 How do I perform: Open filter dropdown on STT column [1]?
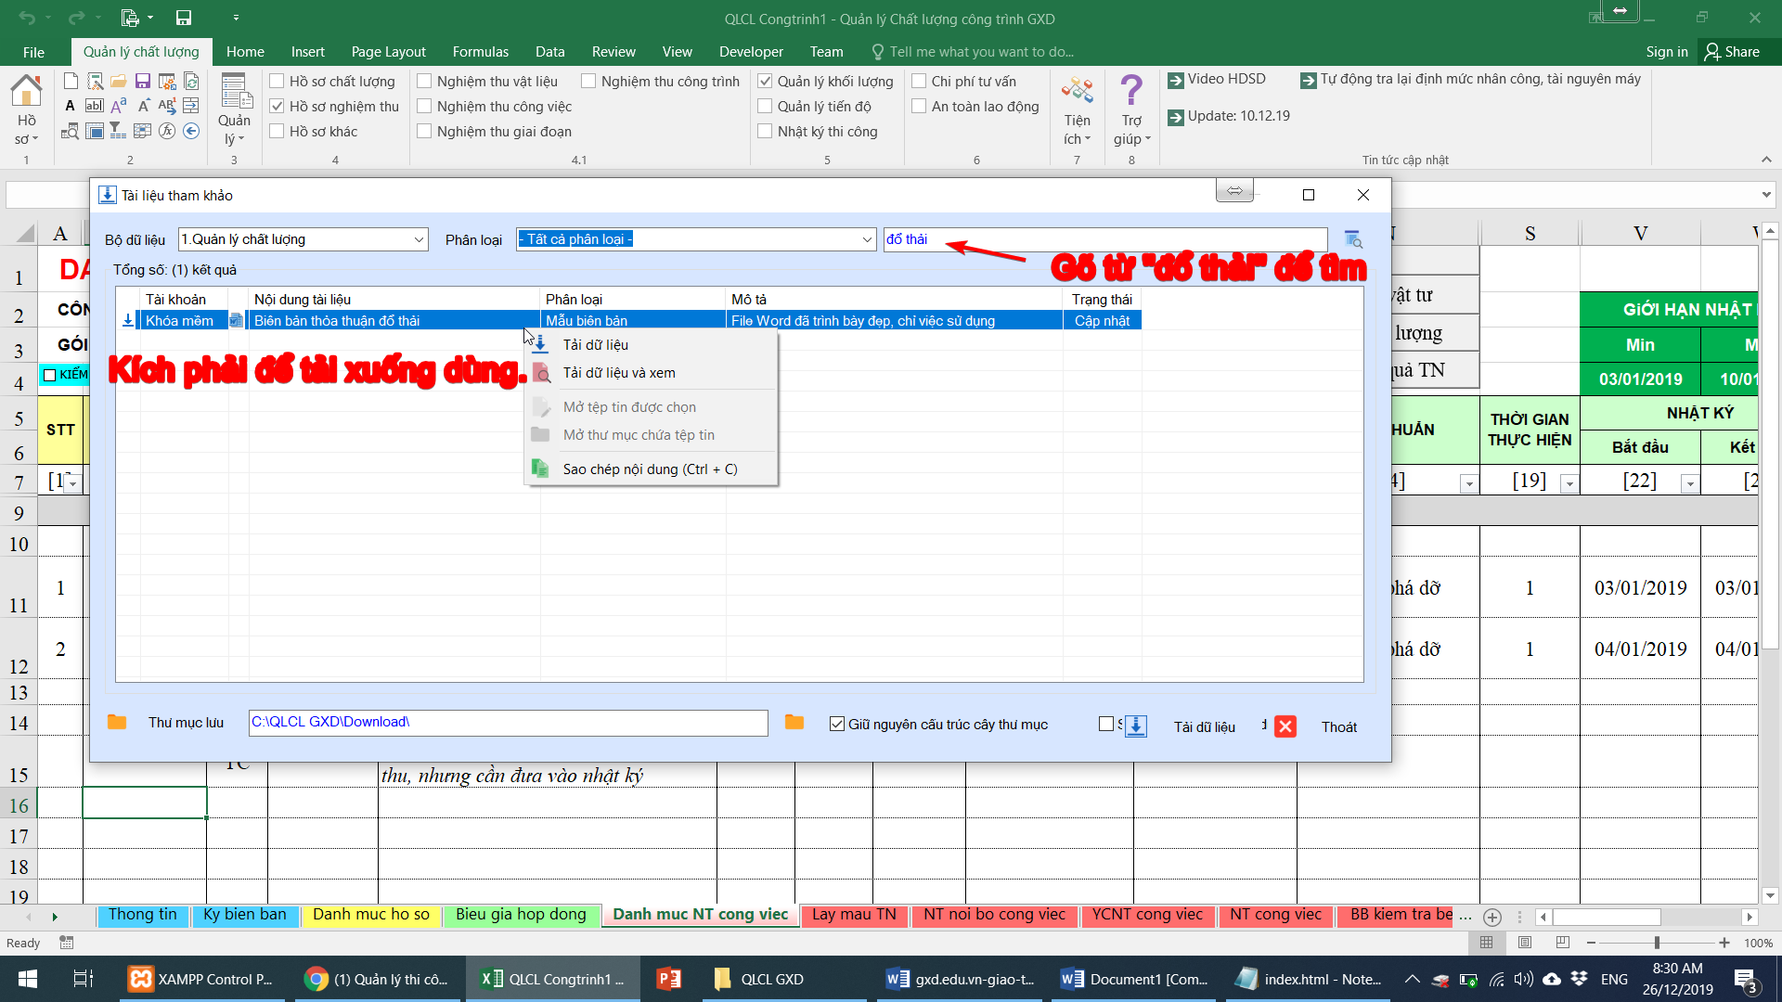[x=73, y=483]
